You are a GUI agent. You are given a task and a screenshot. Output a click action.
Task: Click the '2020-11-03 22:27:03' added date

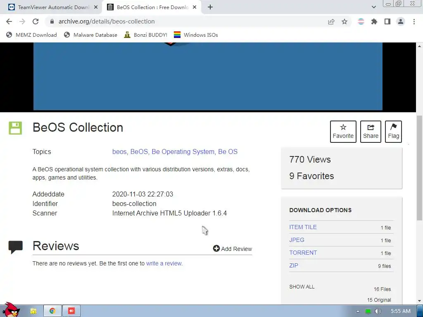[143, 194]
